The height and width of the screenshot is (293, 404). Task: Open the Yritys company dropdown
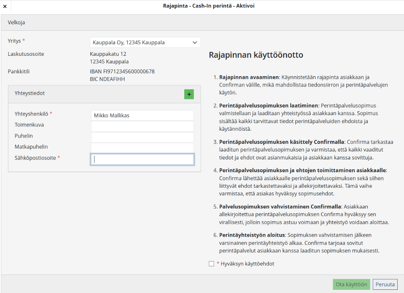[145, 42]
